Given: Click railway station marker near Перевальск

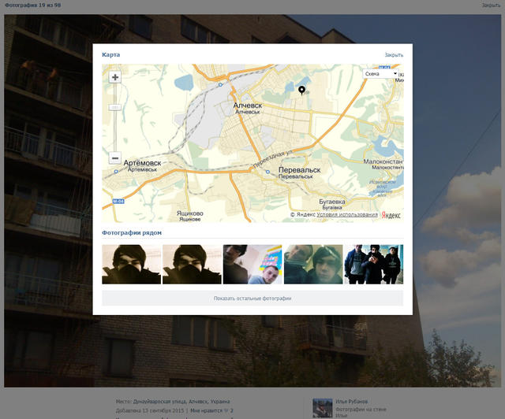Looking at the screenshot, I should click(x=267, y=172).
